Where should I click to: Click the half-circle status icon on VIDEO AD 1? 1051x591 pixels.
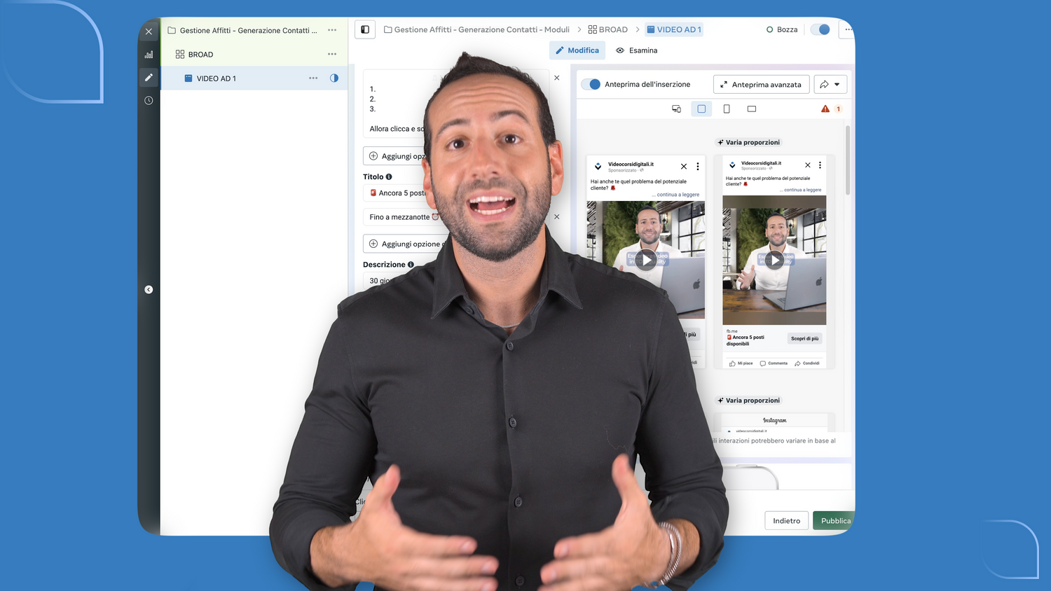coord(334,78)
